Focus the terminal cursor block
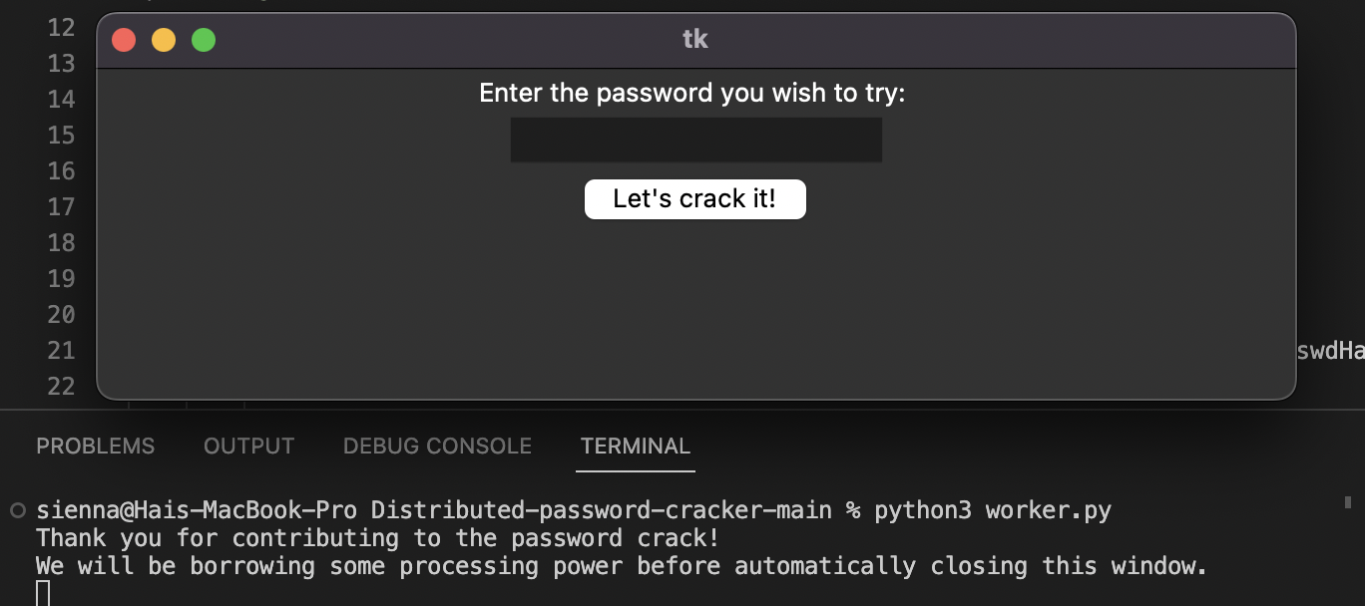 point(43,593)
